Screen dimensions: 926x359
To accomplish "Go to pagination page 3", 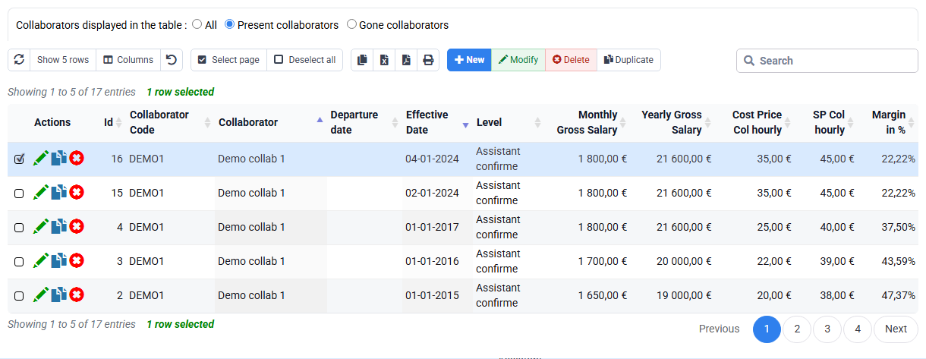I will point(827,329).
